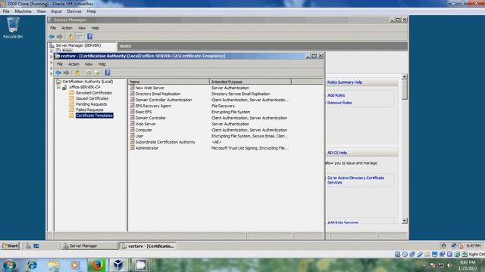The image size is (485, 272).
Task: Click Go to Active Directory Certificate Services link
Action: 355,180
